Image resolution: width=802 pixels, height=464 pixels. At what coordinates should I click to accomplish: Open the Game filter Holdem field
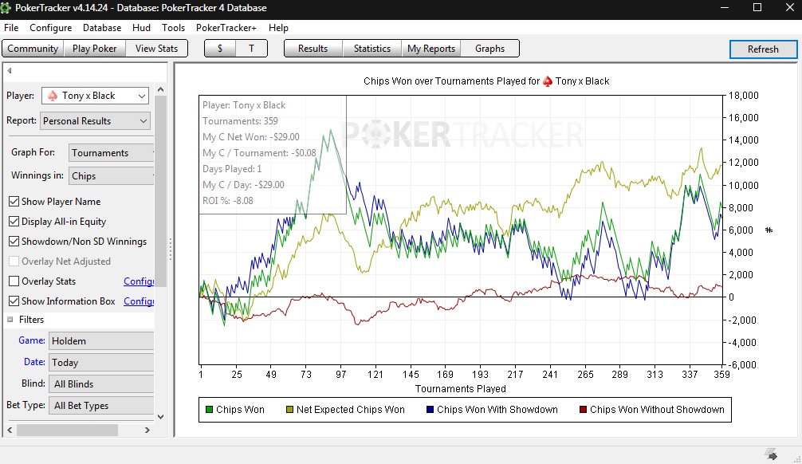pos(101,341)
